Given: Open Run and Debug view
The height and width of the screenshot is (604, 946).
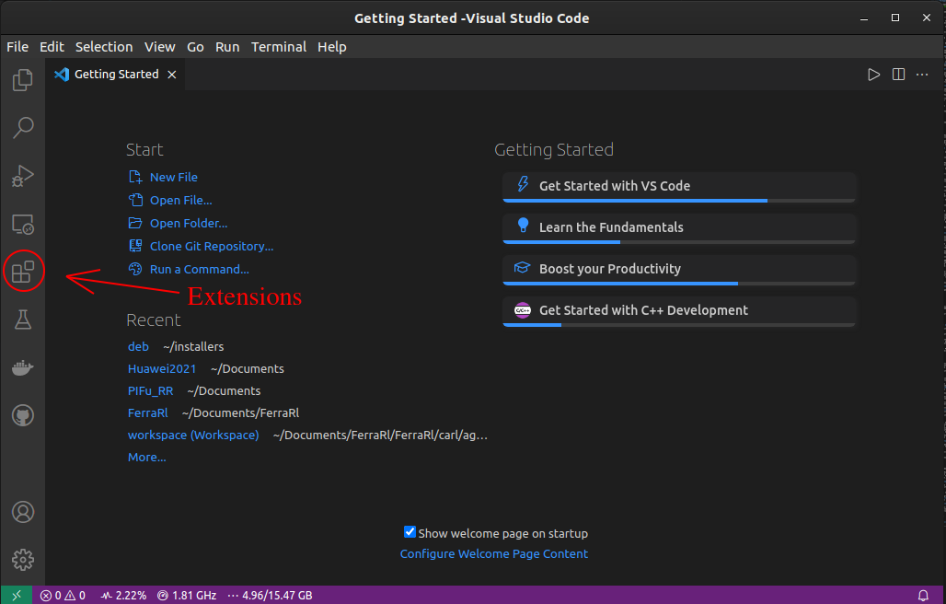Looking at the screenshot, I should (23, 176).
